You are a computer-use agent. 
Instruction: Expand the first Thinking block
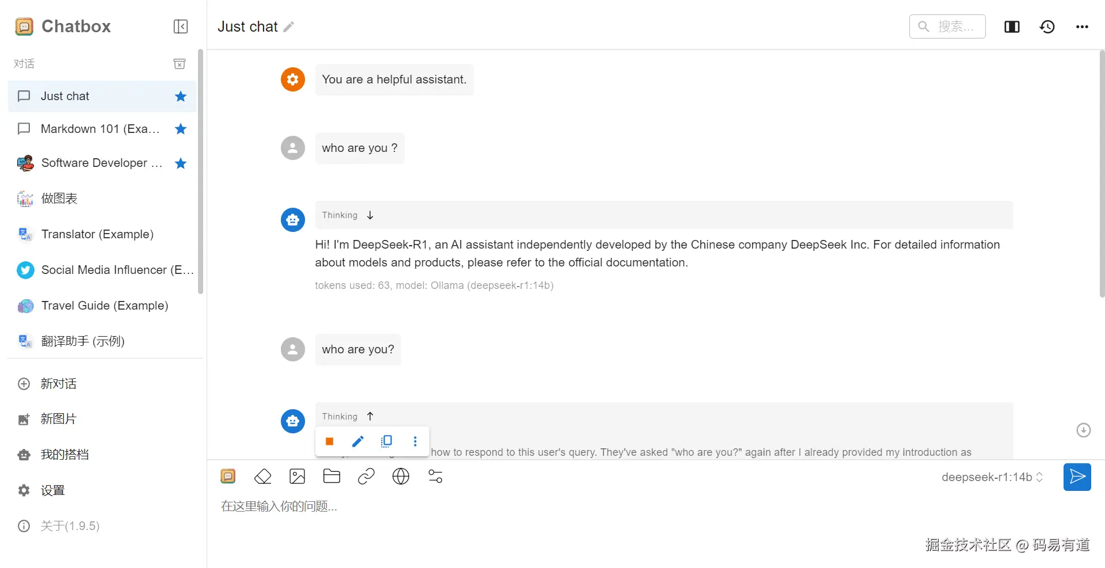370,215
